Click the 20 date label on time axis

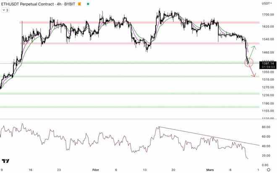coord(173,170)
